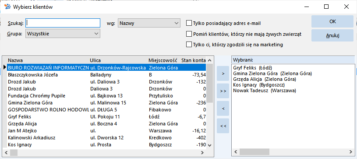This screenshot has height=159, width=357.
Task: Click the ul. Dworska 12 street cell
Action: pos(107,138)
